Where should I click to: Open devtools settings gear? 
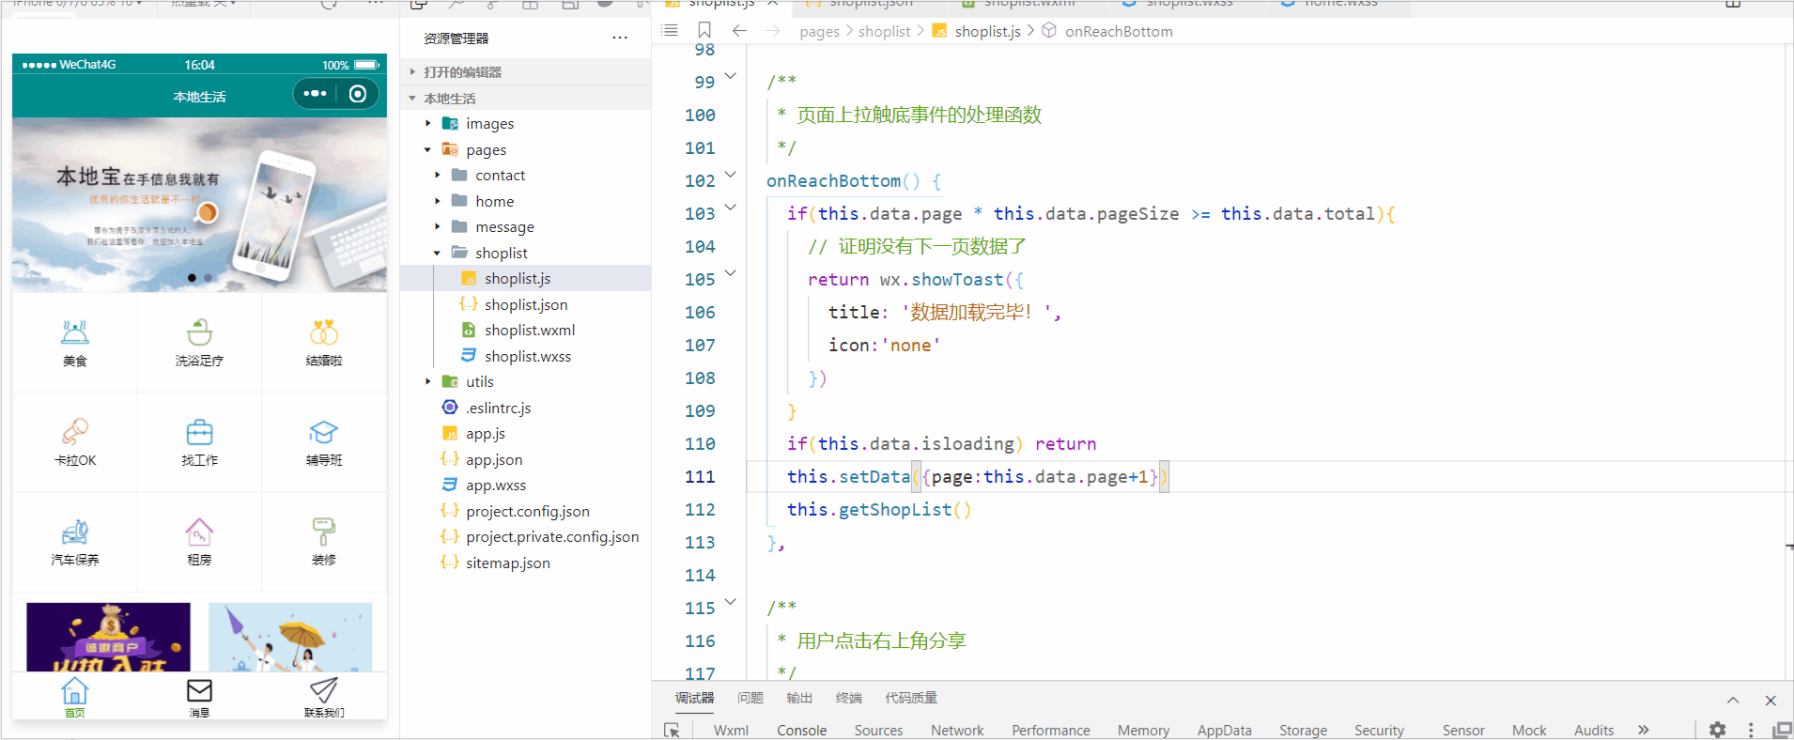click(1718, 730)
